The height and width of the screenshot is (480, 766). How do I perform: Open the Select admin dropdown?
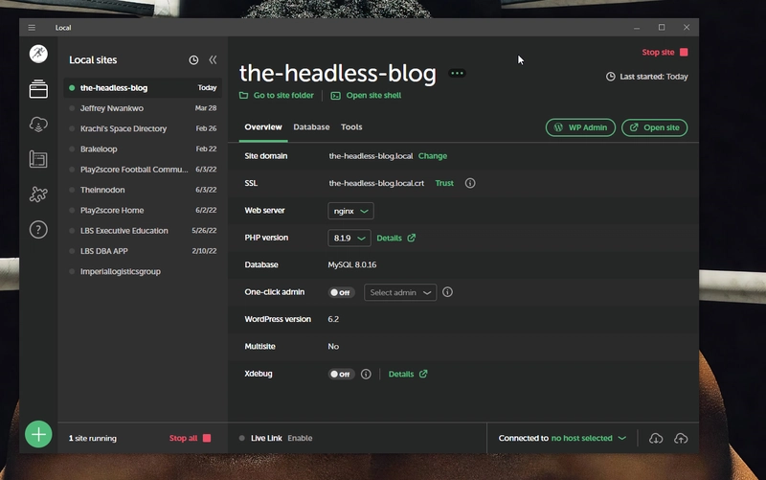coord(400,292)
